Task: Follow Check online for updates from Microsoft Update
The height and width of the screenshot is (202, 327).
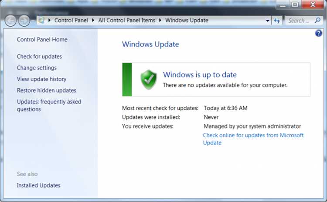Action: pyautogui.click(x=253, y=139)
